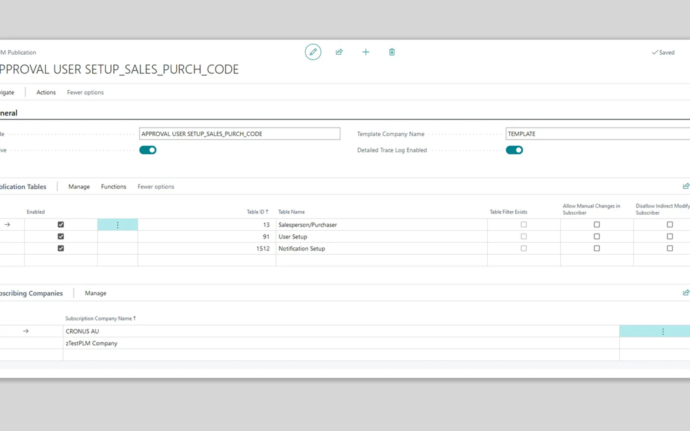Click the User Setup table name
690x431 pixels.
(293, 237)
